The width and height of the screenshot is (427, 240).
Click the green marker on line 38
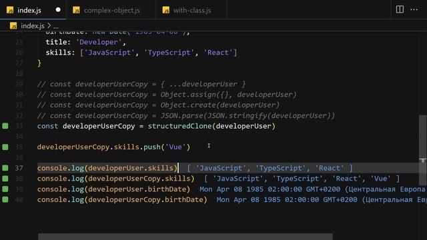5,179
